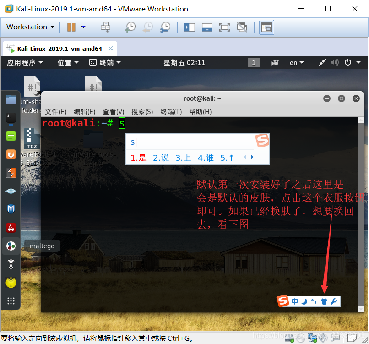Open the 搜索(S) terminal menu
The height and width of the screenshot is (344, 369).
[142, 112]
